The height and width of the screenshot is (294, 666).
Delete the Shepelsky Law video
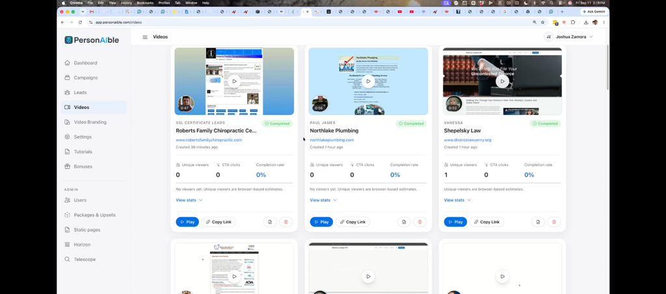tap(554, 222)
